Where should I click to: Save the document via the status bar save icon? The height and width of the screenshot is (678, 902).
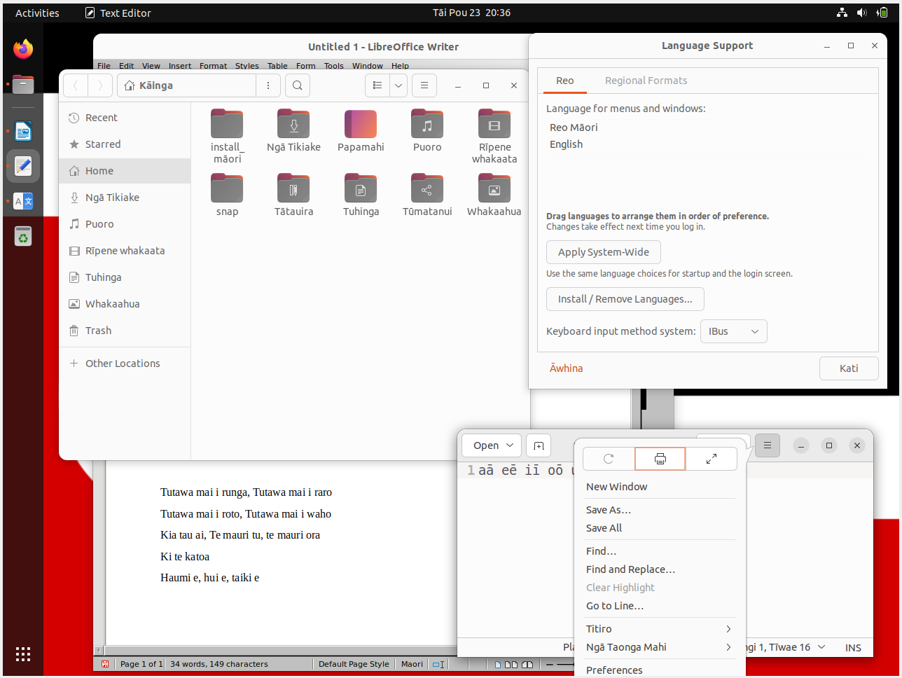point(105,663)
